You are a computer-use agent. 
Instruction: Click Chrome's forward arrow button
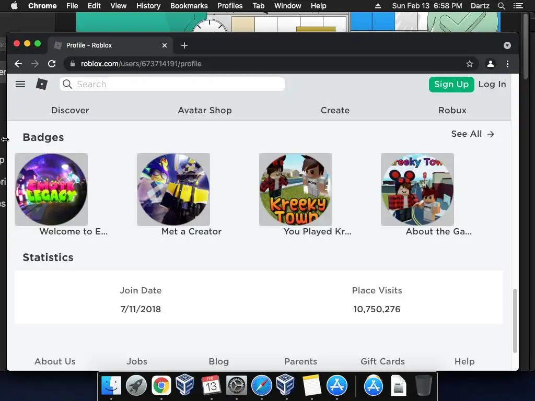[35, 64]
